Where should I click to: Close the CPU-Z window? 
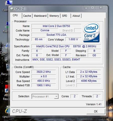pyautogui.click(x=101, y=8)
